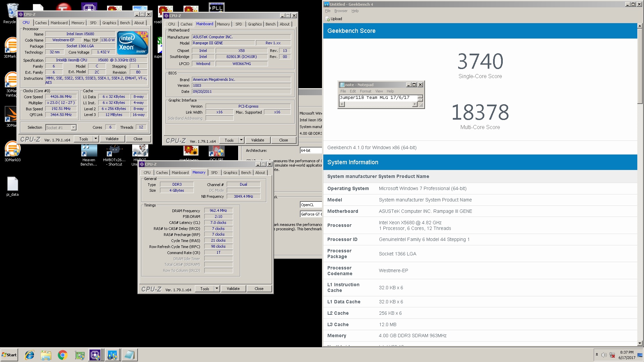Switch to the Geekbench taskbar button beside Notepad
Viewport: 644px width, 362px height.
coord(112,355)
